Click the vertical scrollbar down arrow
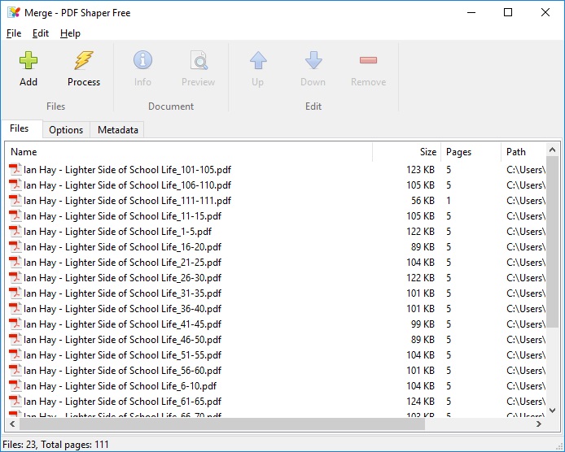The width and height of the screenshot is (565, 452). [553, 411]
